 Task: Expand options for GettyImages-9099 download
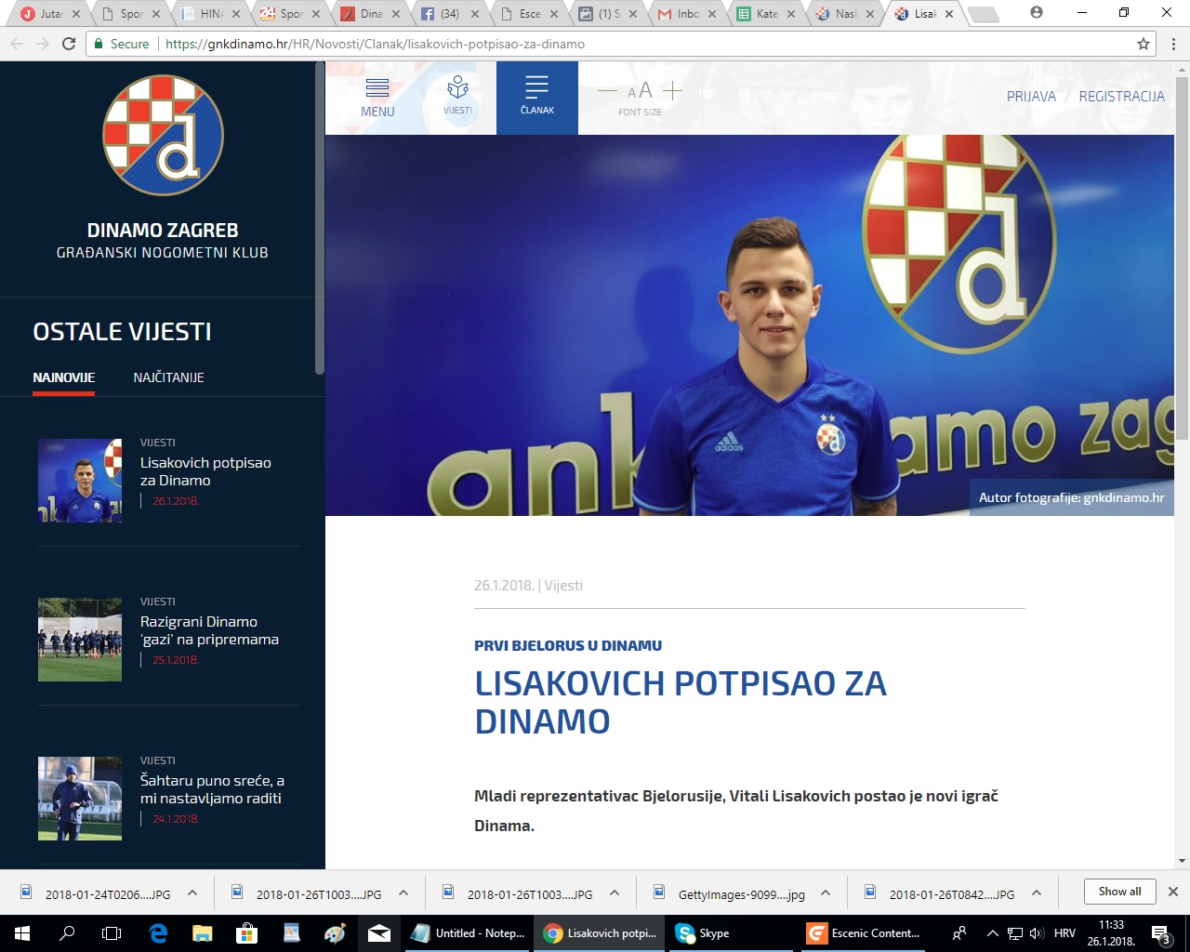point(826,893)
